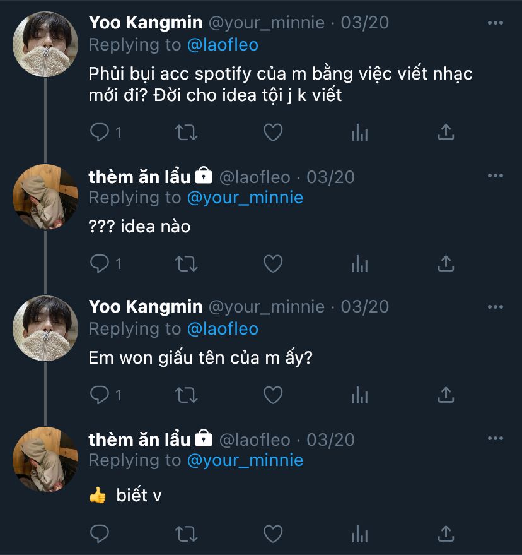View analytics of the "??? idea nào" tweet

(359, 263)
